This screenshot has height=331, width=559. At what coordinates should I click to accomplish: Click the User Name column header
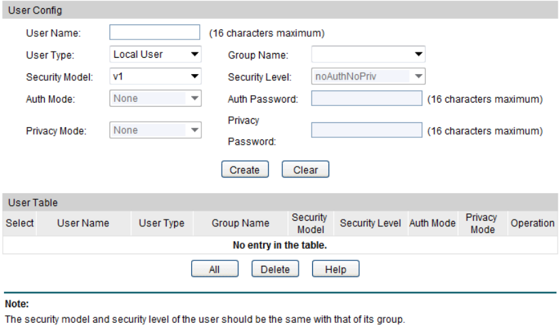click(x=83, y=223)
